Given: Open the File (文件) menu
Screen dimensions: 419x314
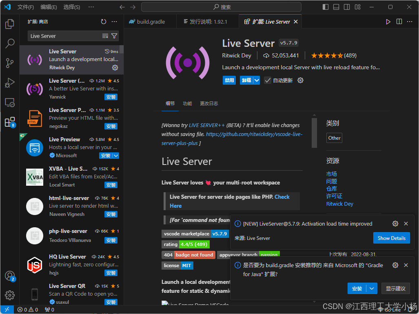Looking at the screenshot, I should pos(25,7).
